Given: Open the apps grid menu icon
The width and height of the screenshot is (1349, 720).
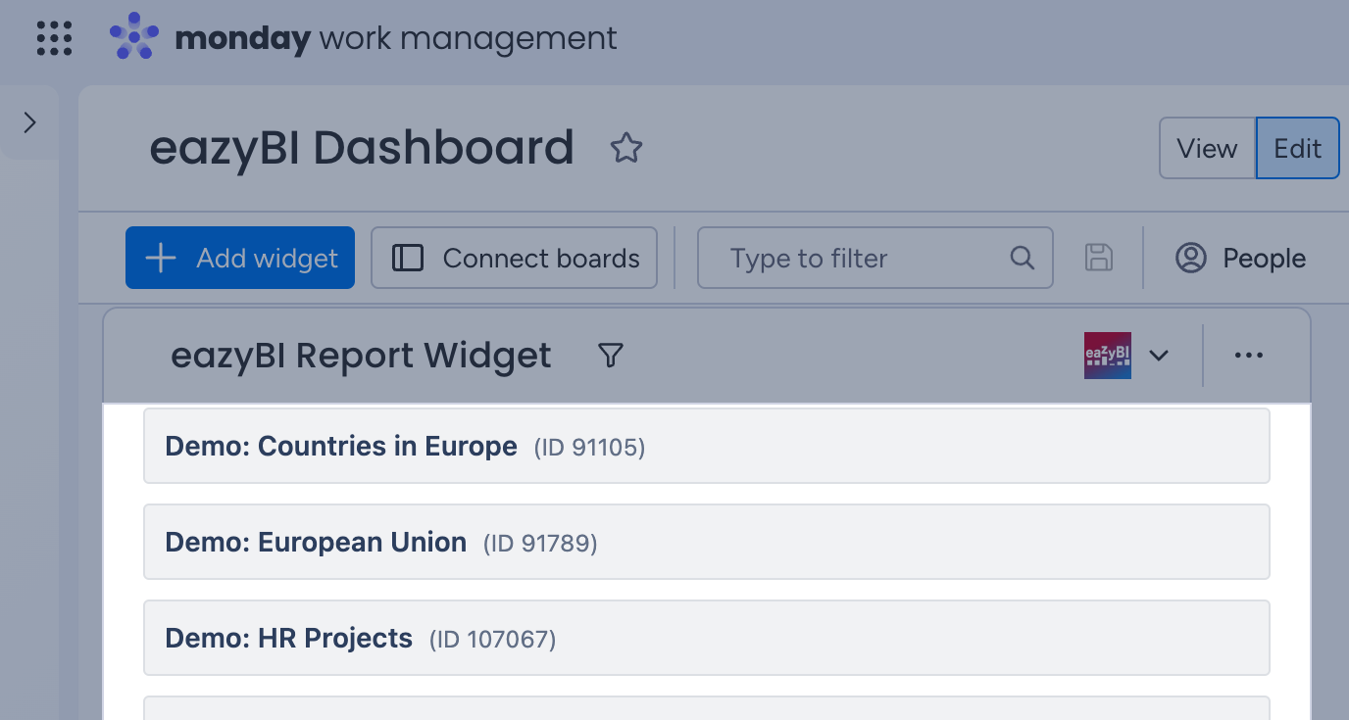Looking at the screenshot, I should coord(54,38).
